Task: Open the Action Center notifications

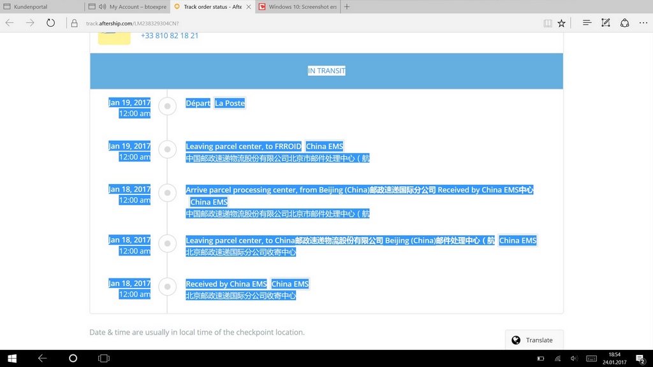Action: click(640, 358)
